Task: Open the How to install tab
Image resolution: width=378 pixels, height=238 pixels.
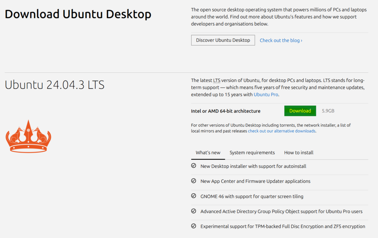Action: (x=299, y=153)
